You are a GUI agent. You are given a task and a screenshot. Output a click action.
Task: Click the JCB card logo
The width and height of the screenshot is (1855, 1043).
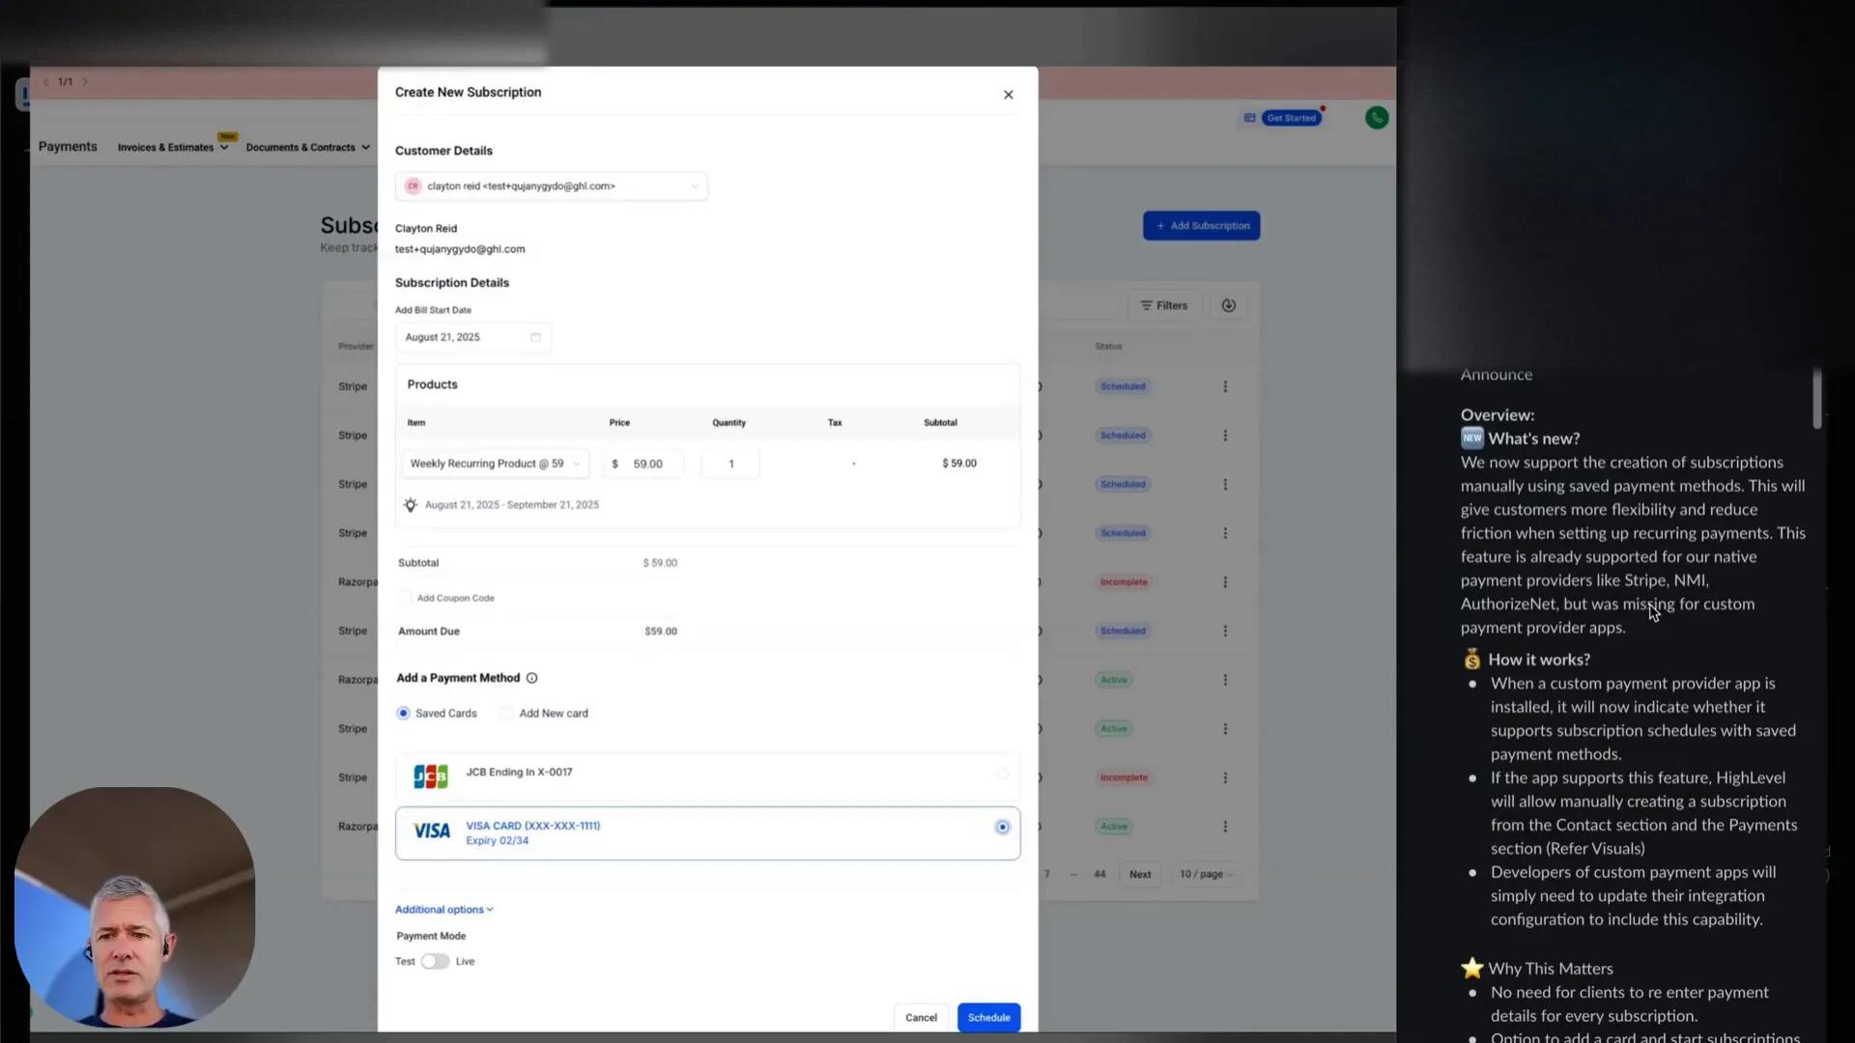[x=431, y=776]
